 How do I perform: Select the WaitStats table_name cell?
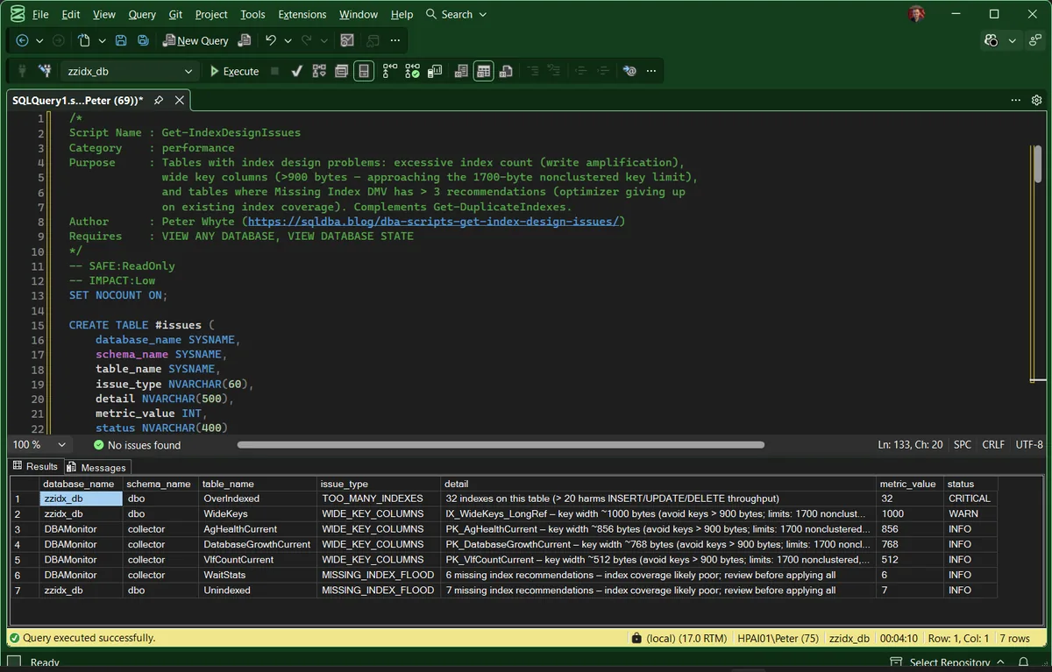point(258,575)
